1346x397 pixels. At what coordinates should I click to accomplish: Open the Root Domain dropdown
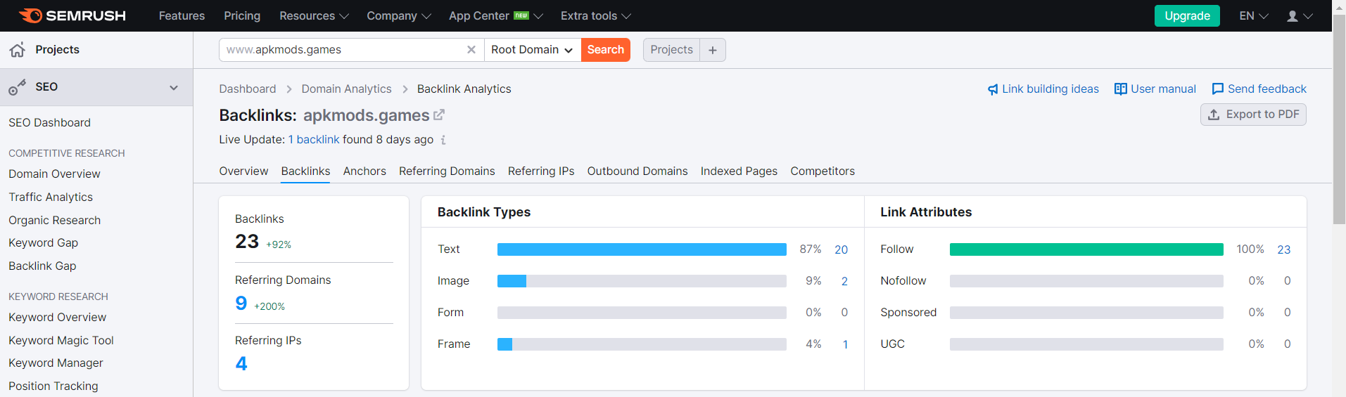coord(532,50)
